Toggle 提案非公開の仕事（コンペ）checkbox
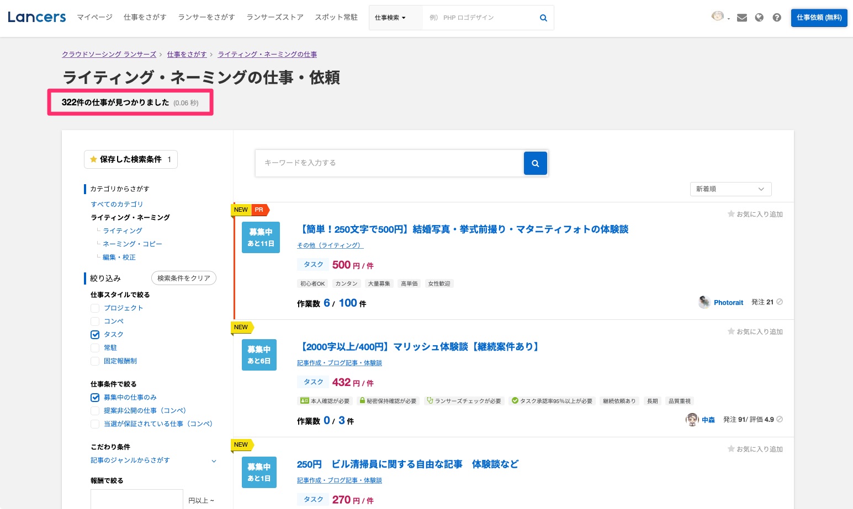853x509 pixels. (95, 411)
